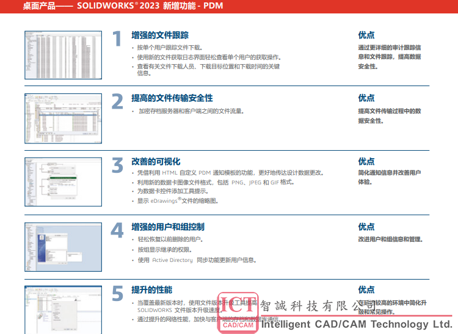This screenshot has height=334, width=458.
Task: Click the bullet mentioning PNG、JPEG 和 GIF 格式
Action: tap(216, 183)
